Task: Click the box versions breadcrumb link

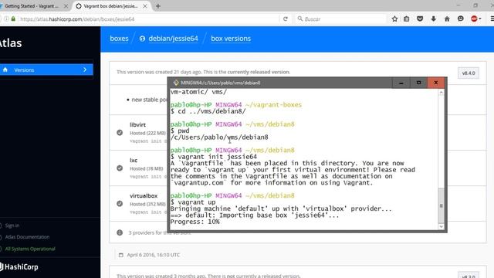Action: (x=231, y=39)
